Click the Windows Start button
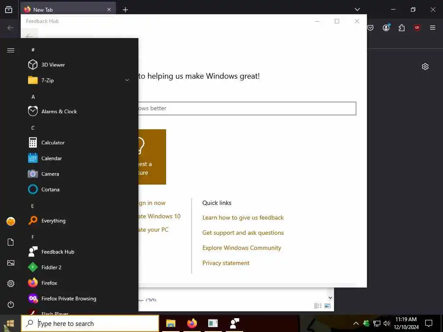Viewport: 443px width, 332px height. [x=10, y=323]
